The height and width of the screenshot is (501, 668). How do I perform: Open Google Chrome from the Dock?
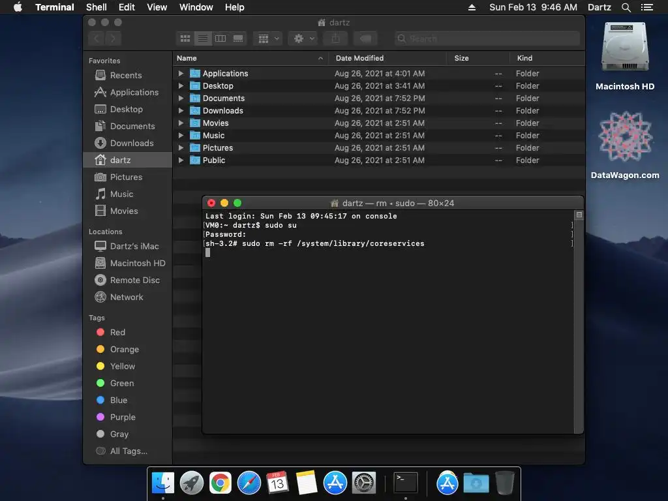coord(220,483)
